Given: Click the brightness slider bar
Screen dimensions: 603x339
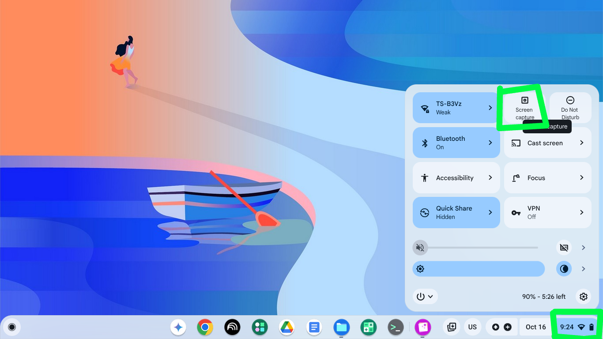Looking at the screenshot, I should [481, 269].
